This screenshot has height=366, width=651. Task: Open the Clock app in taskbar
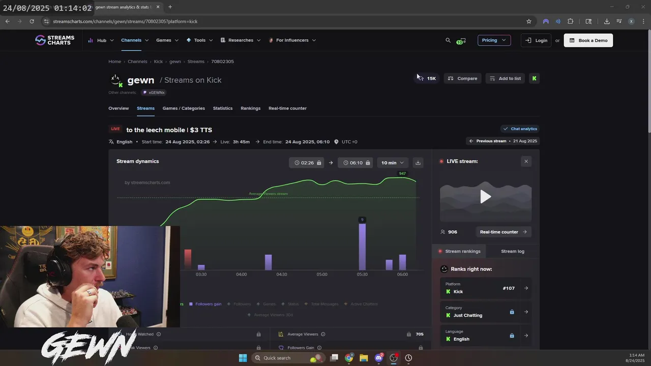coord(408,358)
